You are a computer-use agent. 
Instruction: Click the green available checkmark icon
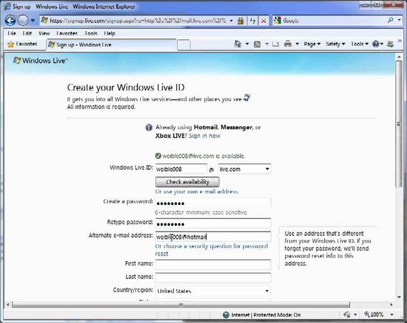pyautogui.click(x=158, y=156)
